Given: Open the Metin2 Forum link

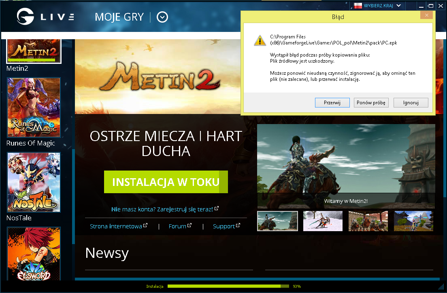Looking at the screenshot, I should tap(177, 226).
